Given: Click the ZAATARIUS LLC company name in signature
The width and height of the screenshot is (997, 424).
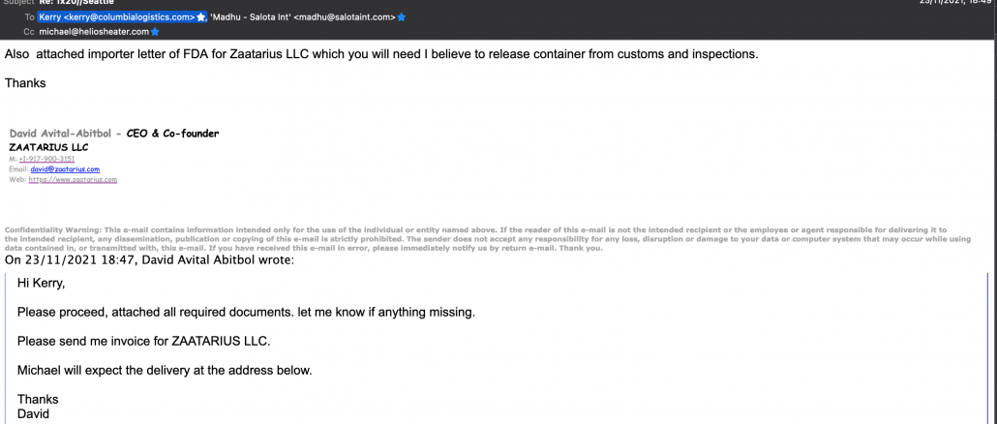Looking at the screenshot, I should coord(48,147).
